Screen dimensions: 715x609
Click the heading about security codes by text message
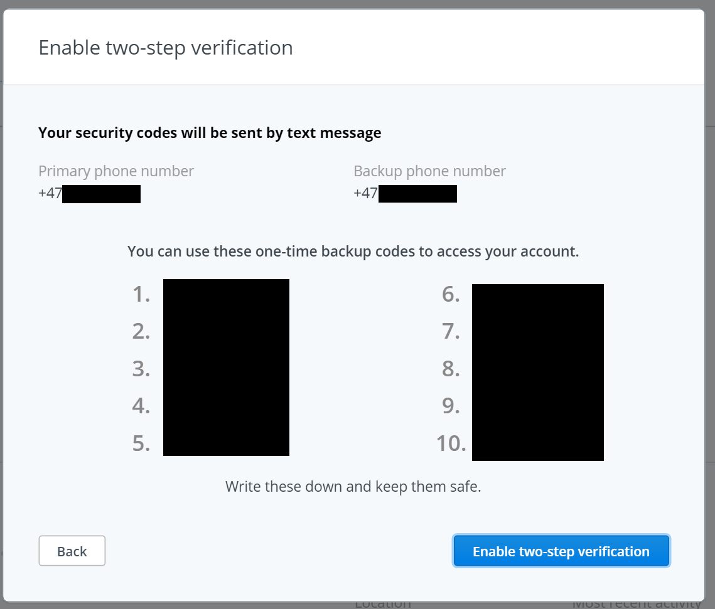pyautogui.click(x=210, y=133)
